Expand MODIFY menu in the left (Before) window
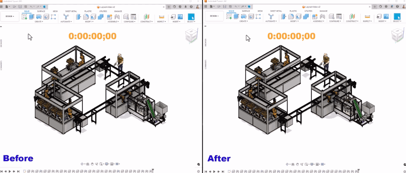The width and height of the screenshot is (406, 173). click(89, 22)
